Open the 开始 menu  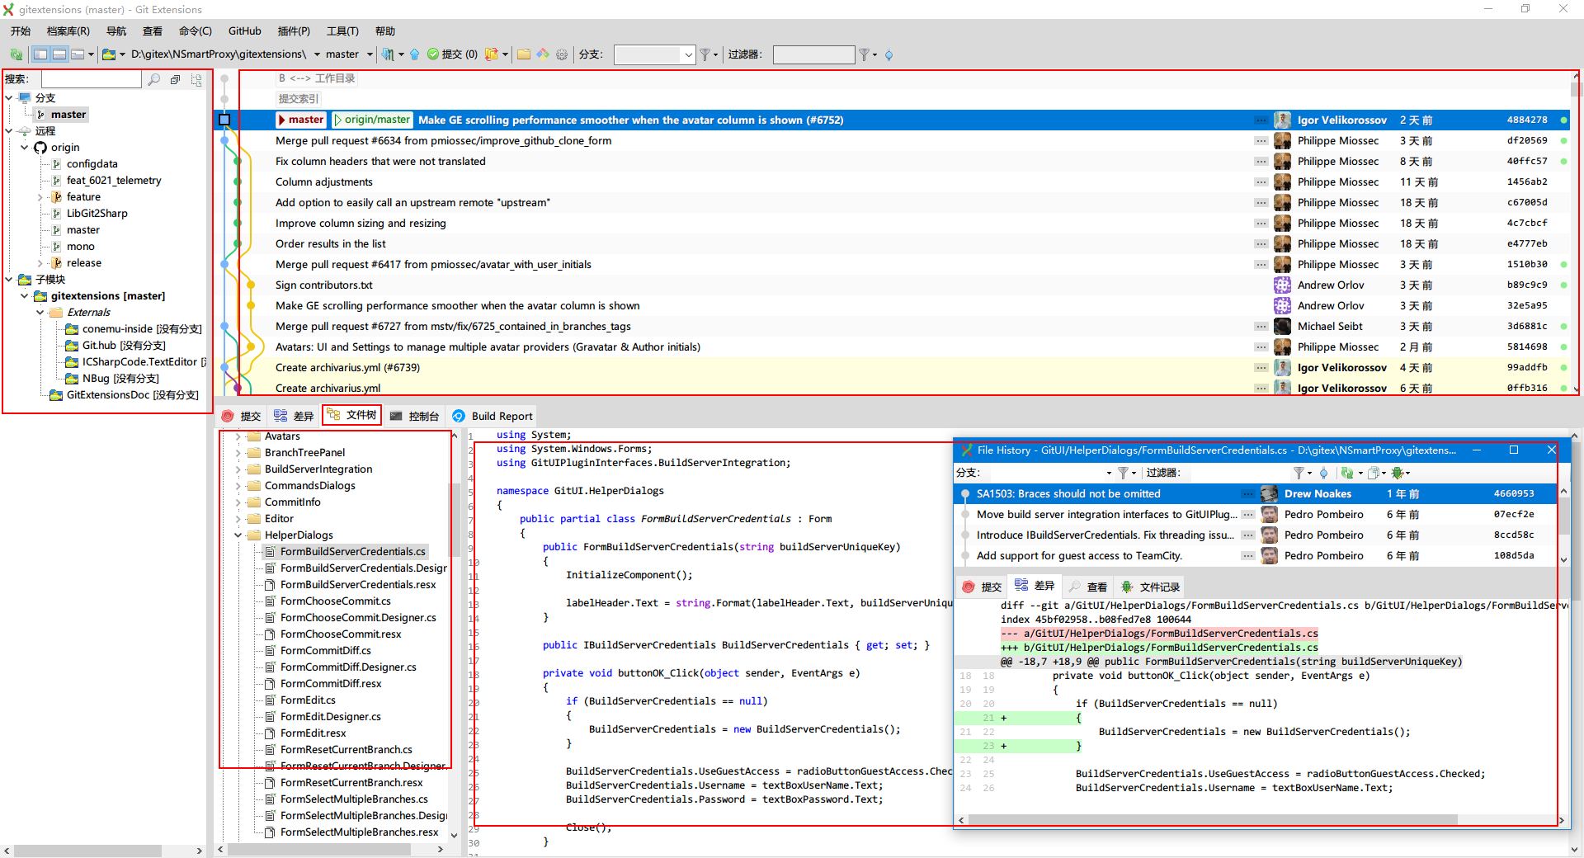21,31
